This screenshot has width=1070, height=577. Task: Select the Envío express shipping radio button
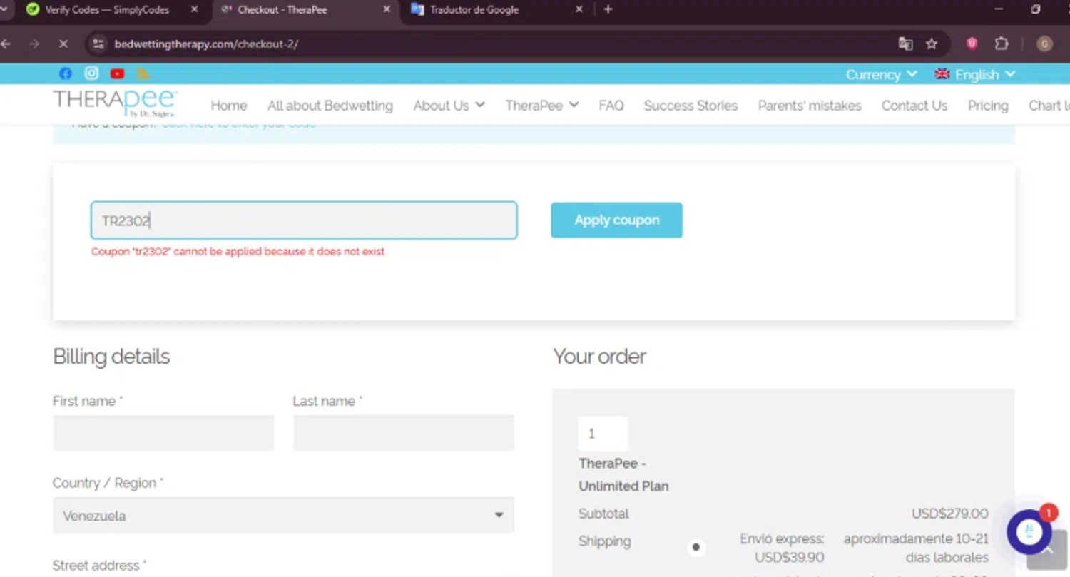click(695, 547)
